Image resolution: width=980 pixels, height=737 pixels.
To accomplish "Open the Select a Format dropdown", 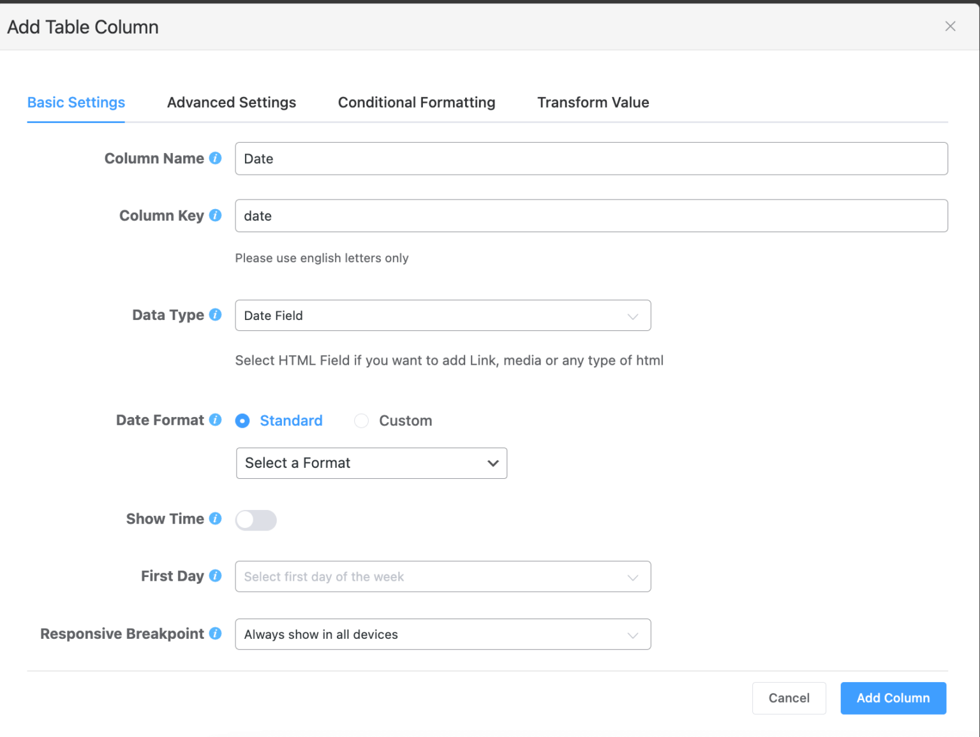I will pos(371,463).
